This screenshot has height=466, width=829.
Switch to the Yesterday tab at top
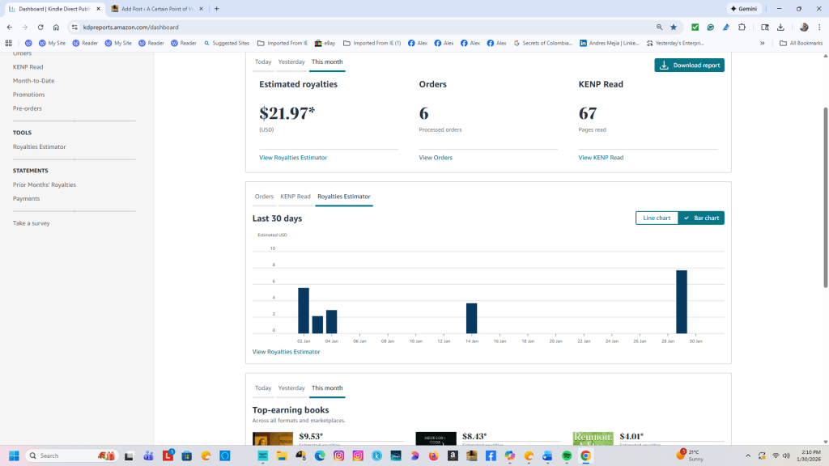pyautogui.click(x=291, y=61)
